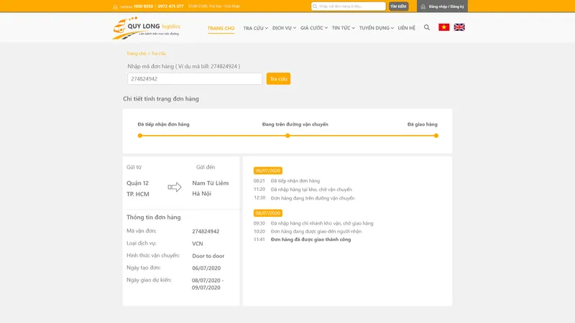Expand the GIÁ CƯỚC dropdown menu

point(314,28)
